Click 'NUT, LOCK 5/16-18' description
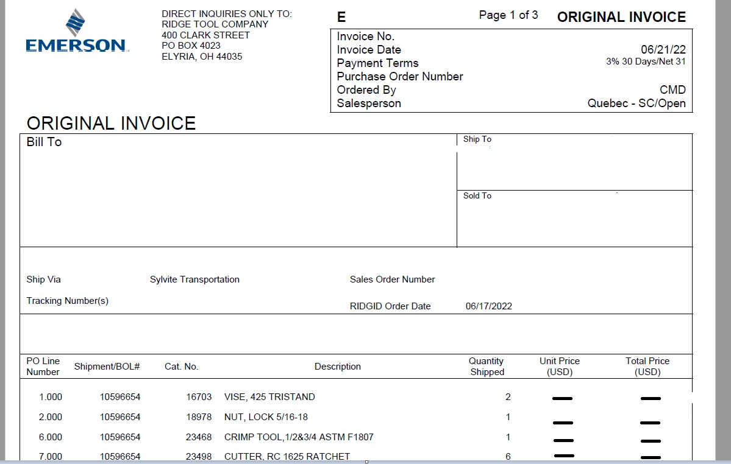The width and height of the screenshot is (731, 464). pos(266,417)
